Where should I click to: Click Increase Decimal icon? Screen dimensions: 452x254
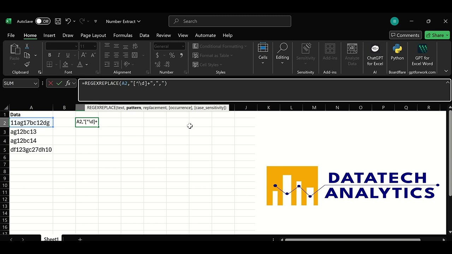pos(157,65)
